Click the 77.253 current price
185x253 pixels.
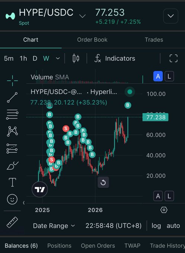tap(110, 12)
